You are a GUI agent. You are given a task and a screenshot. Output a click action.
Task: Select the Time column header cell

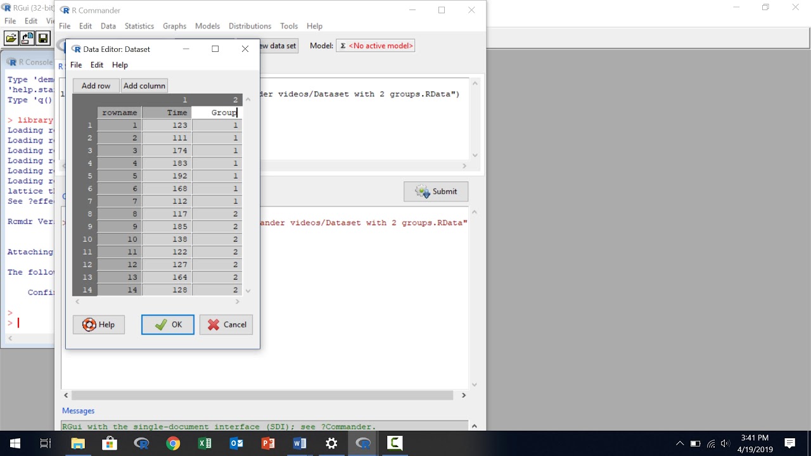[167, 112]
